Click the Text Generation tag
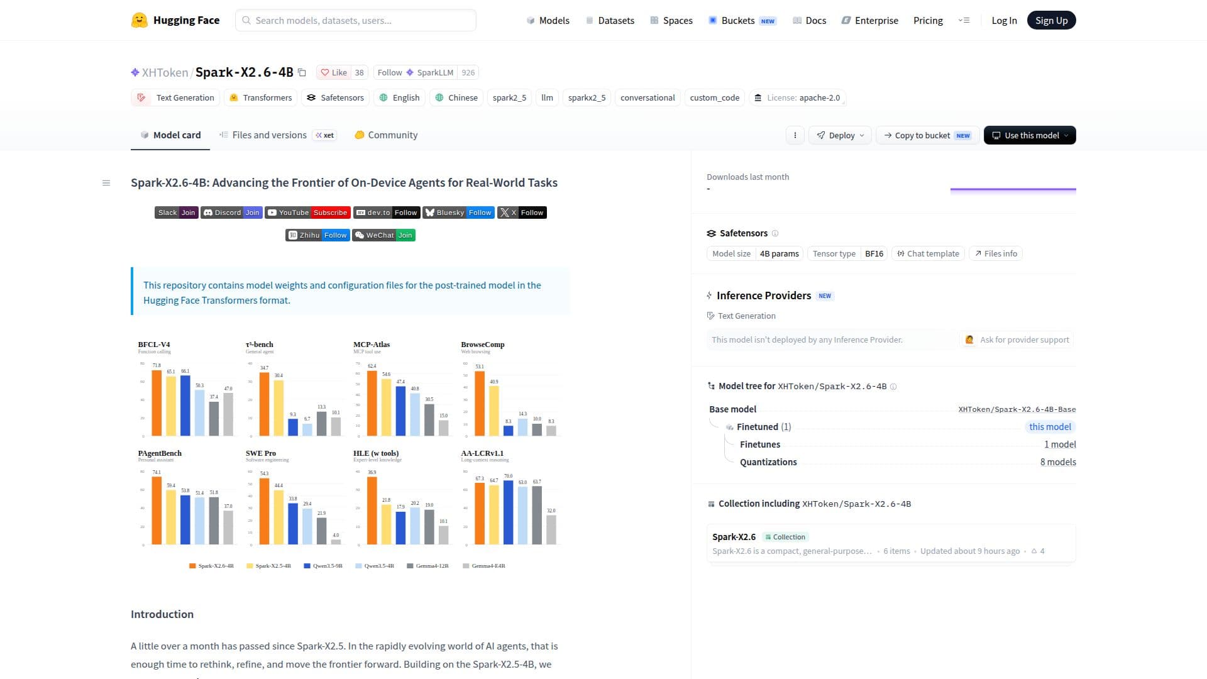 (175, 98)
